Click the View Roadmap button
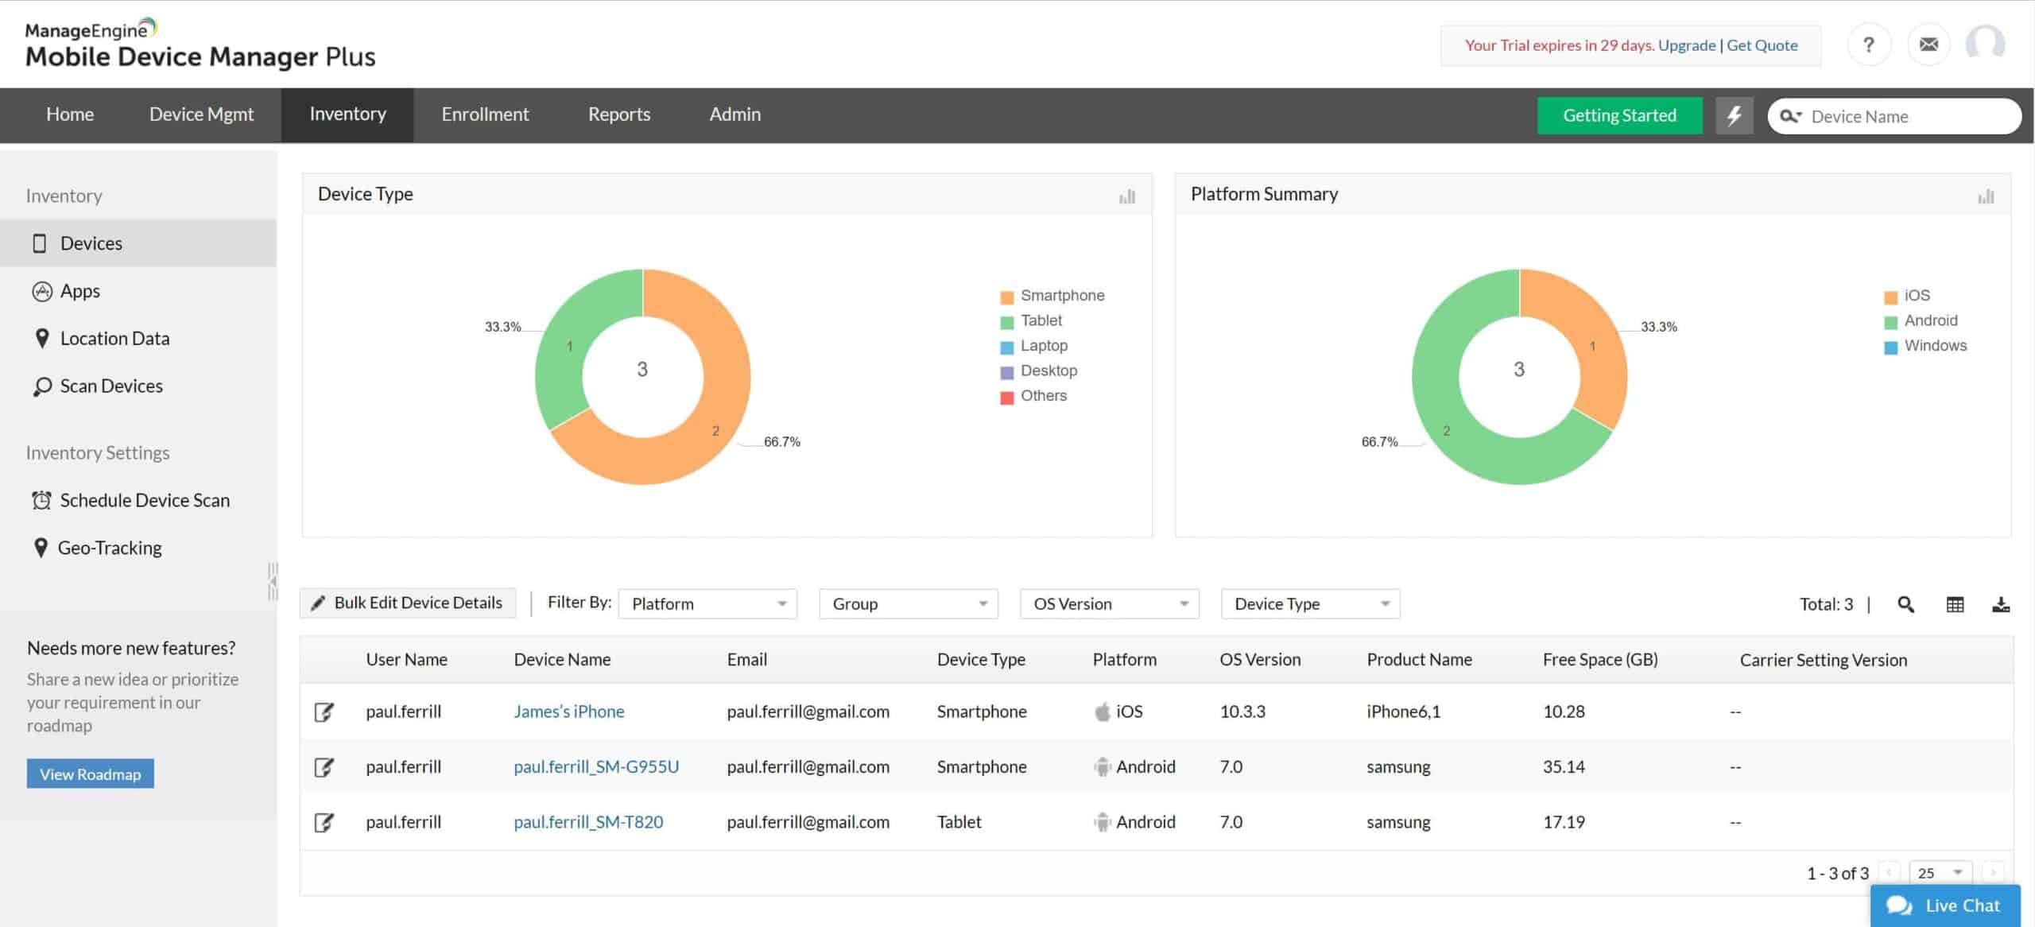Image resolution: width=2035 pixels, height=927 pixels. [91, 774]
